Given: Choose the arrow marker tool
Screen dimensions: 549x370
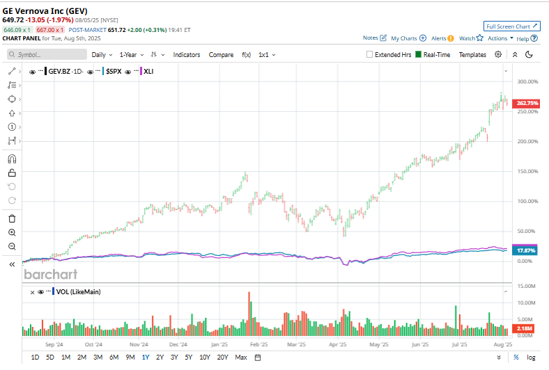Looking at the screenshot, I should click(x=12, y=113).
